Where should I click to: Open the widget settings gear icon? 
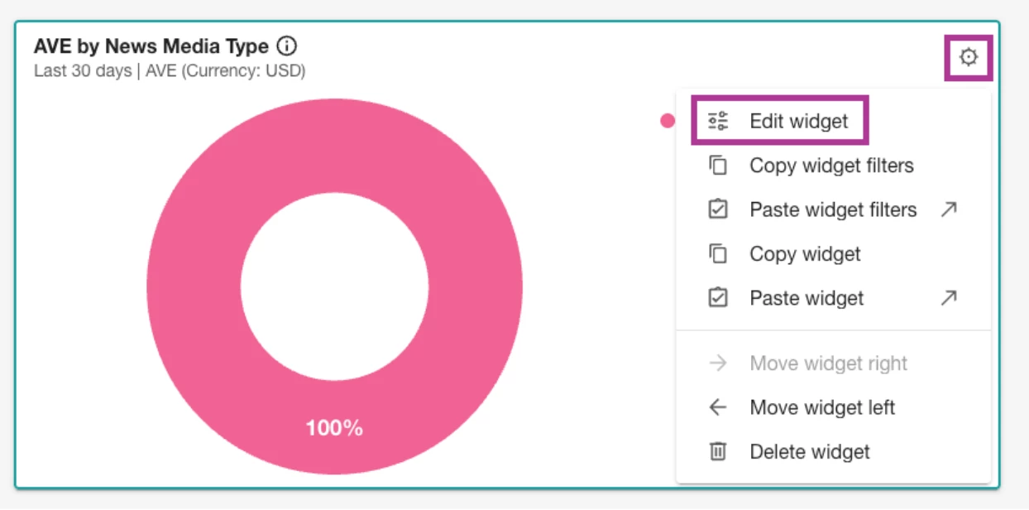tap(968, 57)
